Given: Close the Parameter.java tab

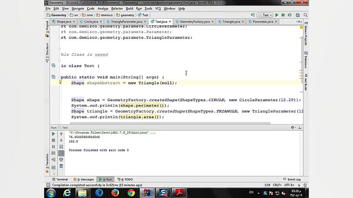Looking at the screenshot, I should 276,22.
